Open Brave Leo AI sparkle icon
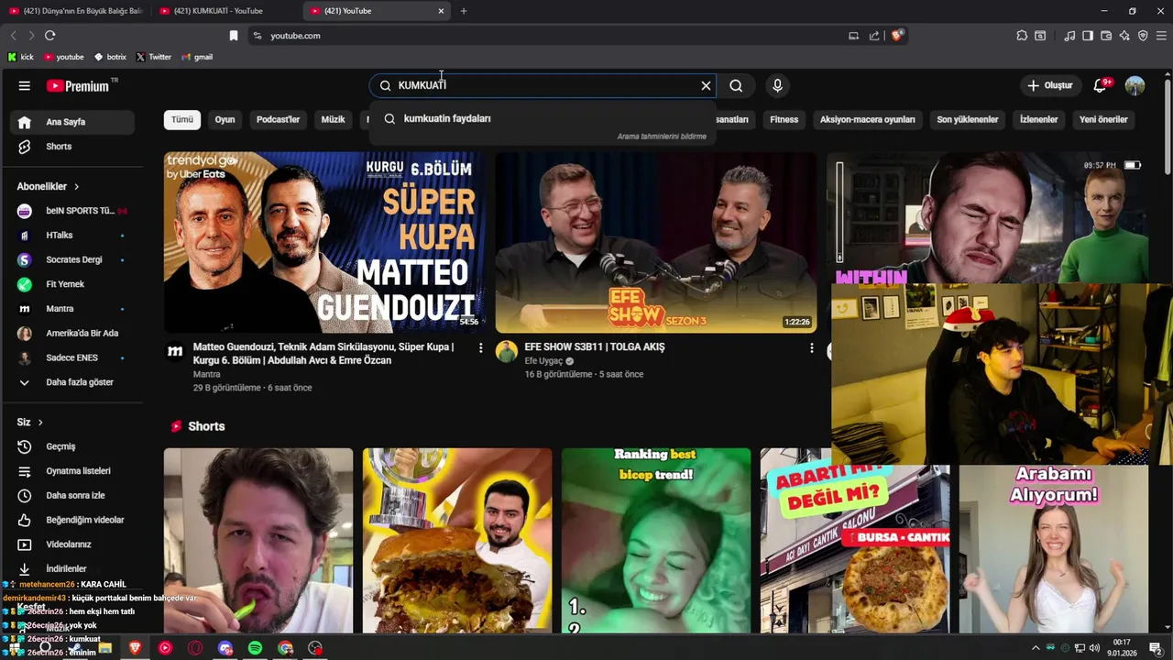 [1124, 36]
